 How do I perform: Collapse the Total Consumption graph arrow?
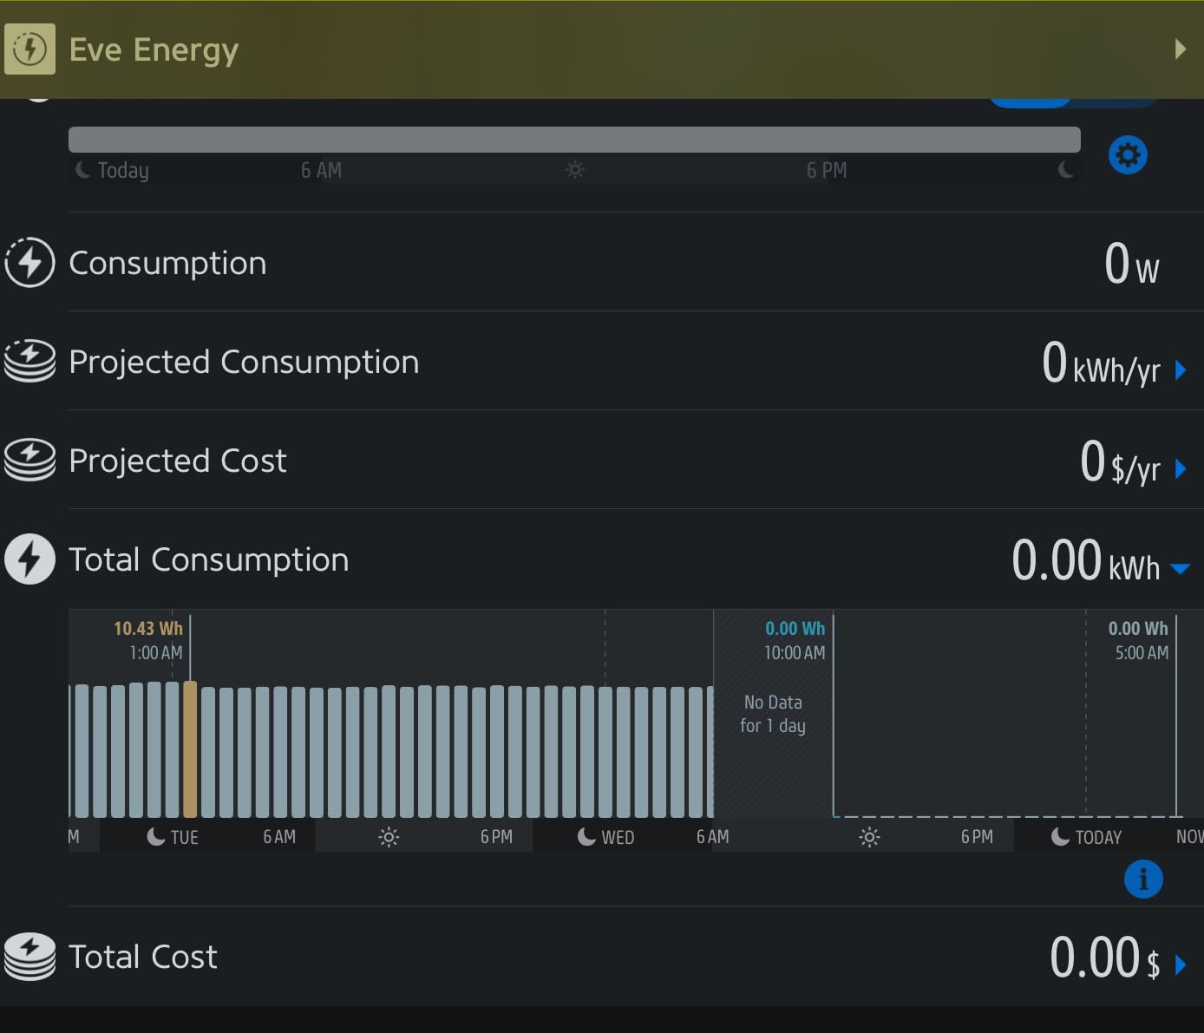(1180, 569)
